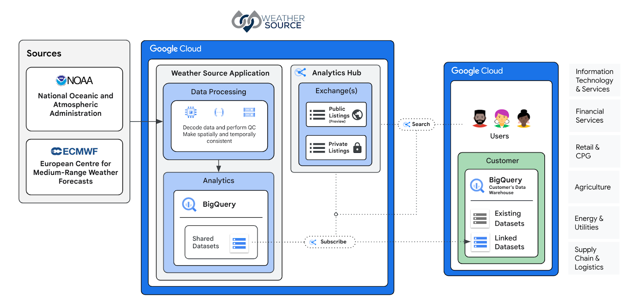This screenshot has height=308, width=636.
Task: Select the Information Technology & Services tile
Action: coord(594,80)
